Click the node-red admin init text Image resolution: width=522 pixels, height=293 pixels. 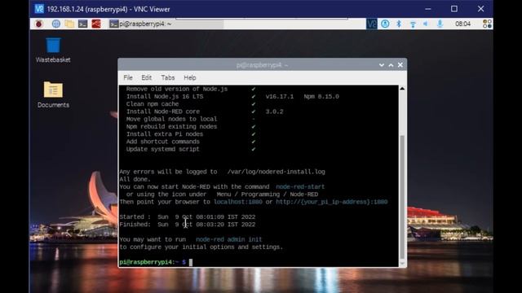(228, 239)
